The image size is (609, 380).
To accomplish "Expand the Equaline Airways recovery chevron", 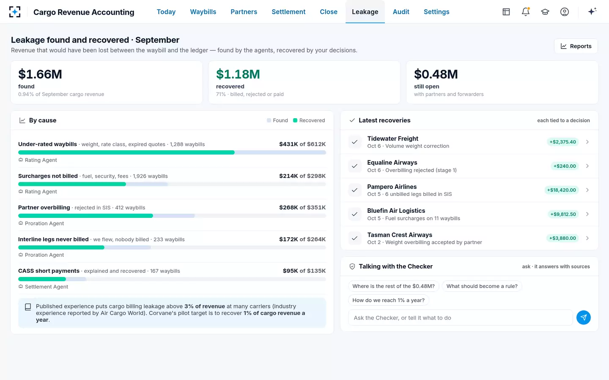I will tap(587, 166).
